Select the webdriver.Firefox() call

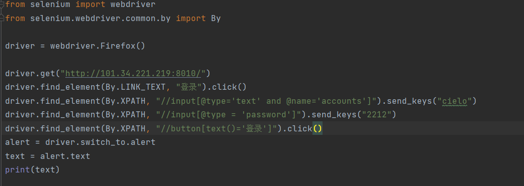pyautogui.click(x=97, y=46)
